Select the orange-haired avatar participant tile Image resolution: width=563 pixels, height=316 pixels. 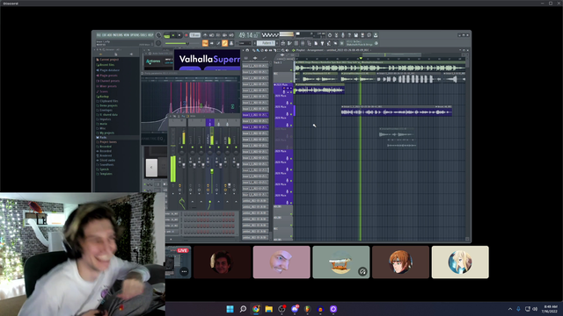pos(400,262)
